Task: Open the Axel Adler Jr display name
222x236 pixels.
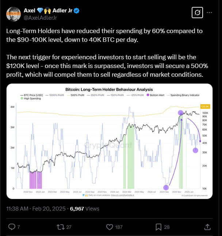Action: point(48,11)
